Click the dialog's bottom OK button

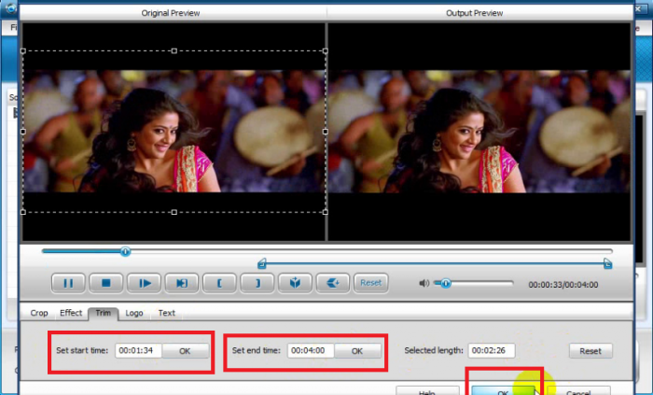coord(503,390)
